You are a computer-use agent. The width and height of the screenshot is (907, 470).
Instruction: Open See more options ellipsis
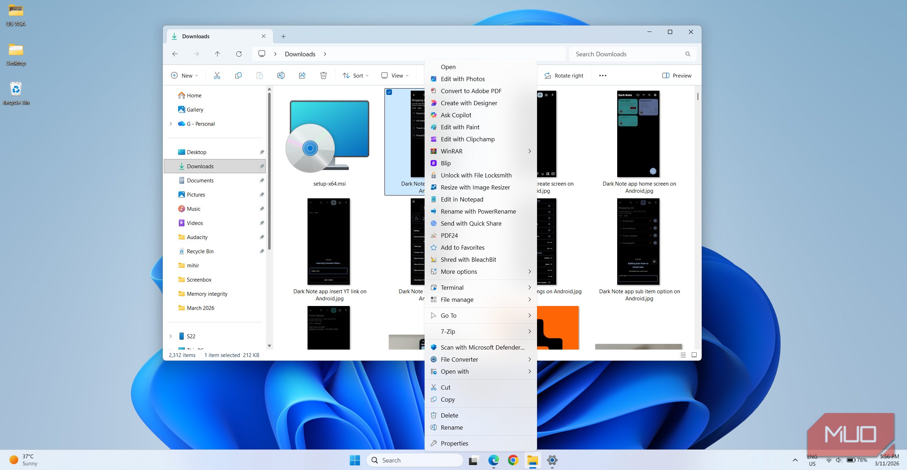pyautogui.click(x=603, y=75)
